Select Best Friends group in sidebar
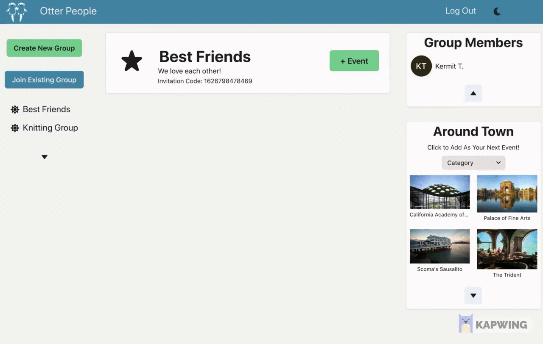543x344 pixels. (x=47, y=109)
